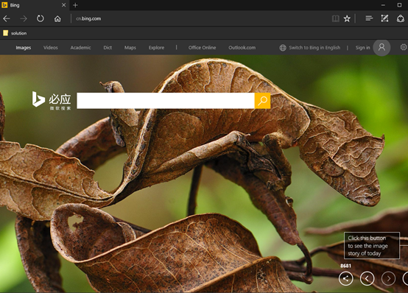Click the globe icon beside Switch to Bing
This screenshot has height=293, width=408.
pos(283,48)
